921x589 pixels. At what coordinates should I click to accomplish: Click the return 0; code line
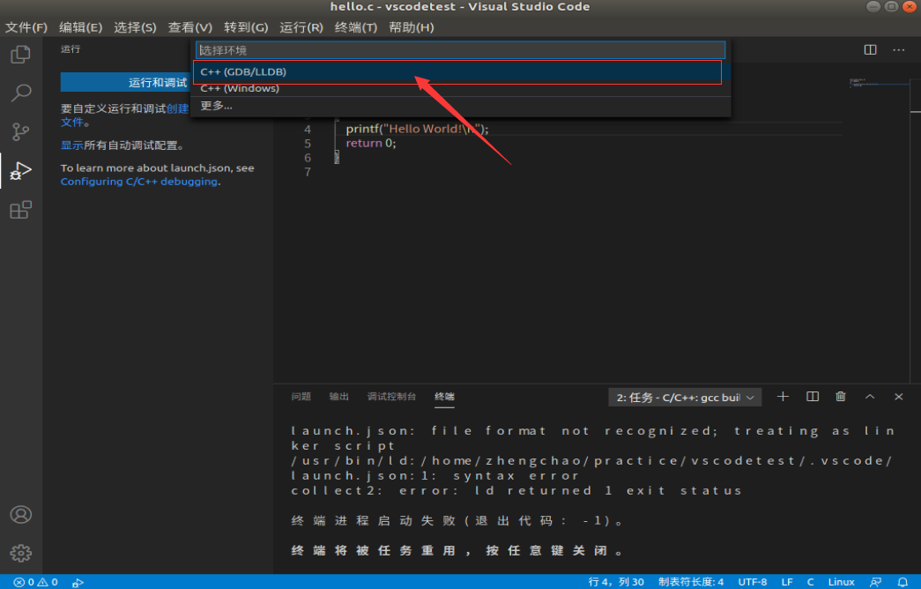click(371, 144)
